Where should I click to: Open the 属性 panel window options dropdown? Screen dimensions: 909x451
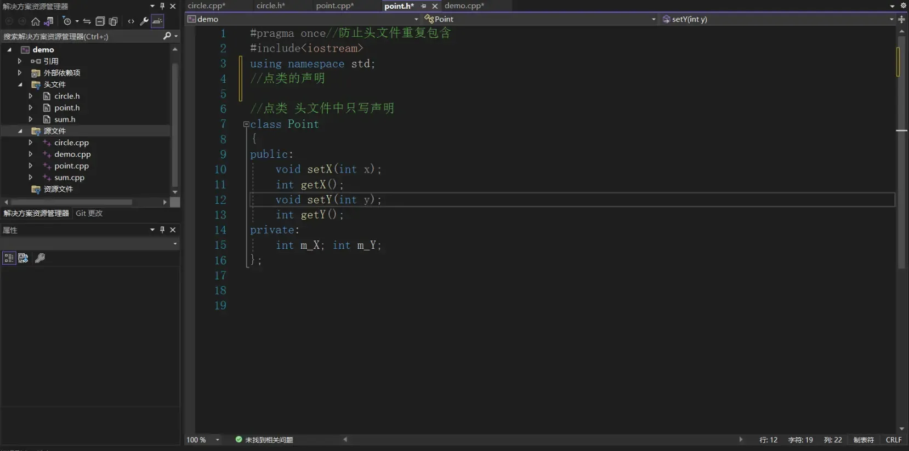(152, 230)
